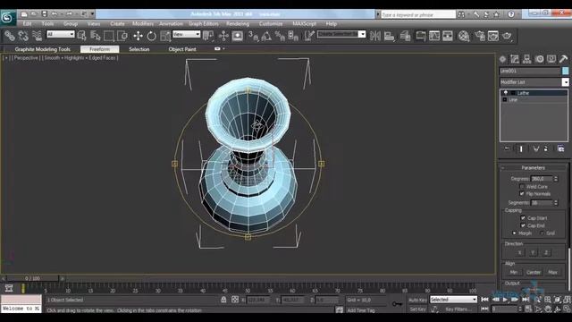This screenshot has width=572, height=322.
Task: Select the Morph radio button
Action: click(515, 233)
